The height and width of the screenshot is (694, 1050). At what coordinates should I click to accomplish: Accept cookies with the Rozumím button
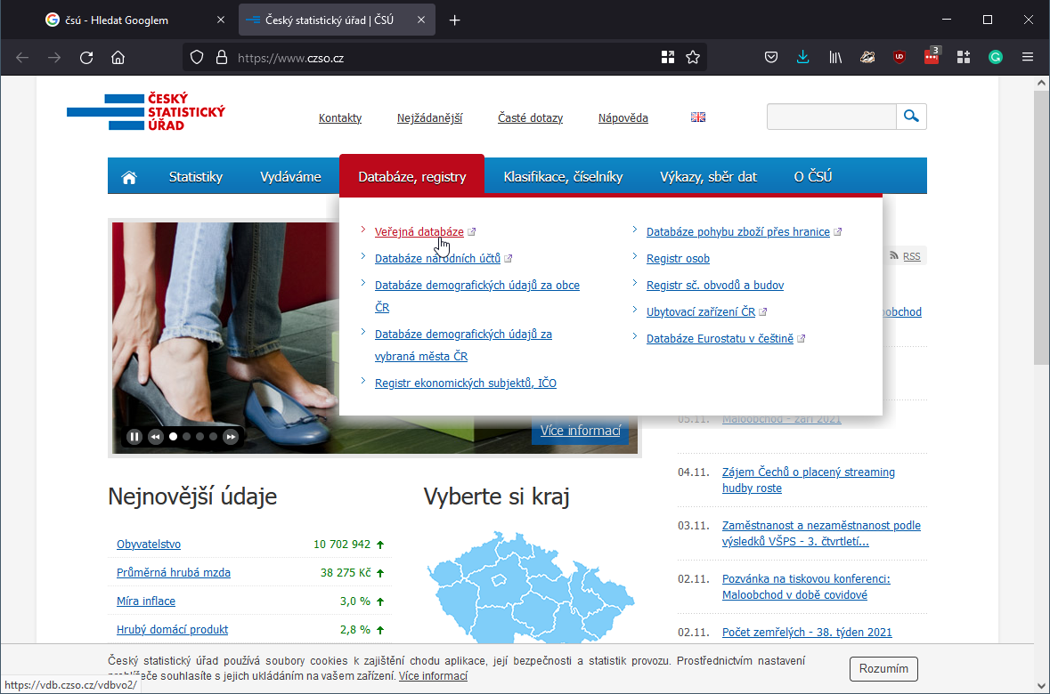pos(883,668)
